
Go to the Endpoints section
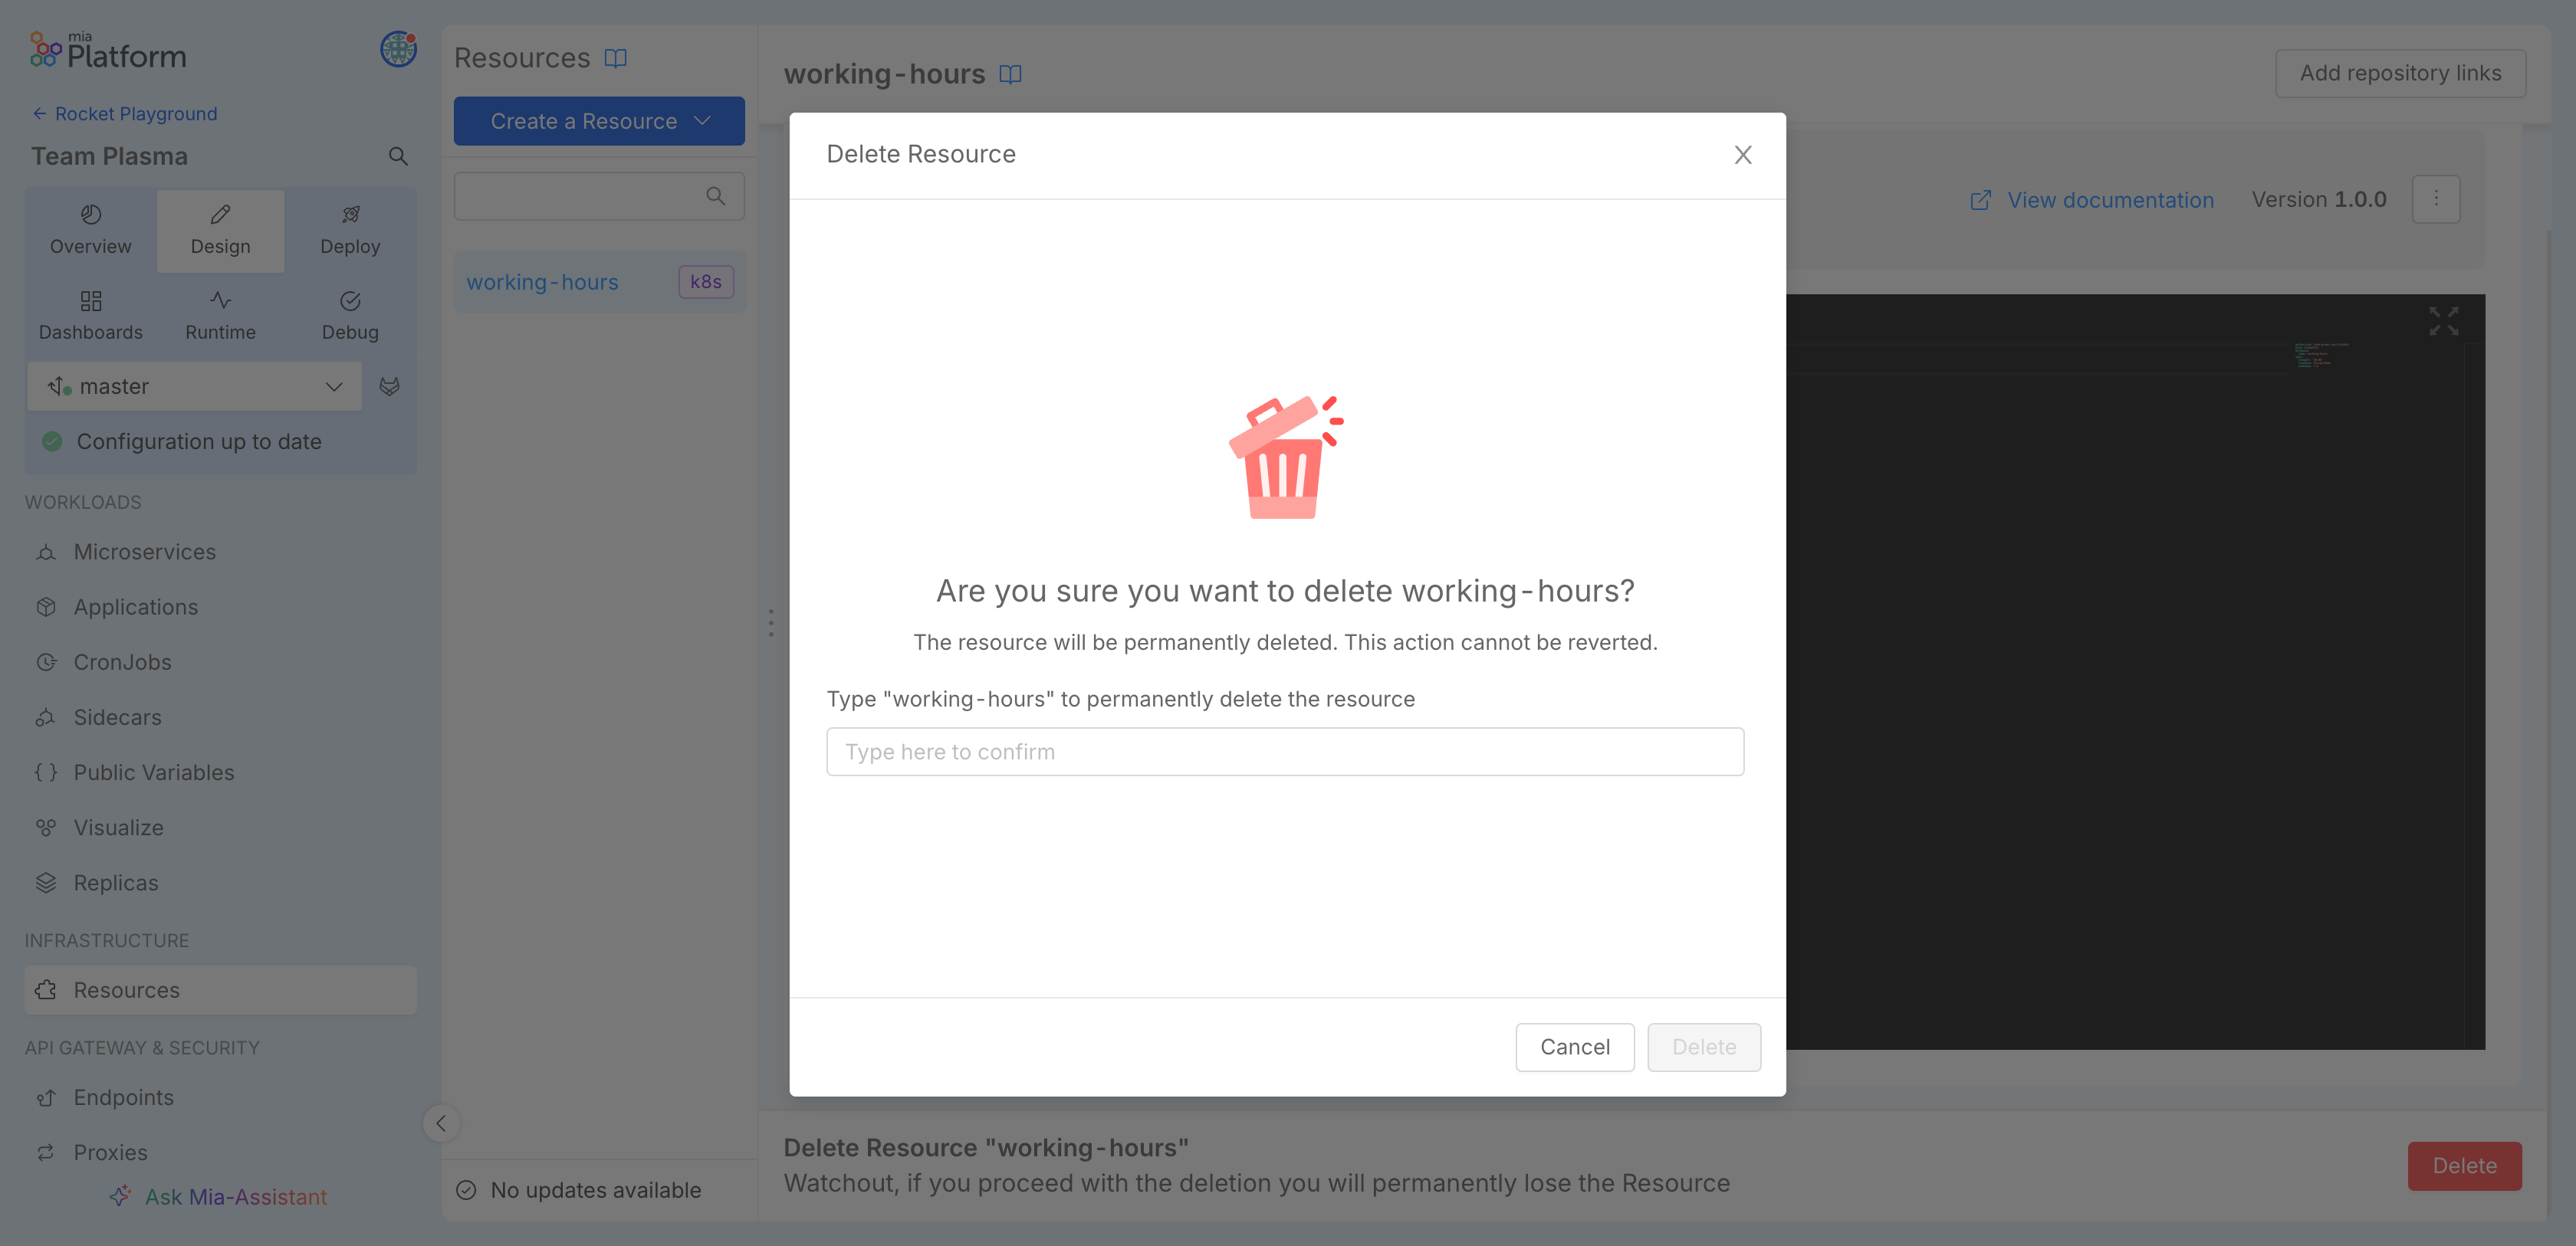click(121, 1097)
